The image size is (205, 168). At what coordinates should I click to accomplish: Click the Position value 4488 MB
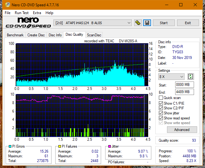189,156
